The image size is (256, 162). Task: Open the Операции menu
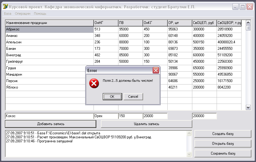point(22,14)
